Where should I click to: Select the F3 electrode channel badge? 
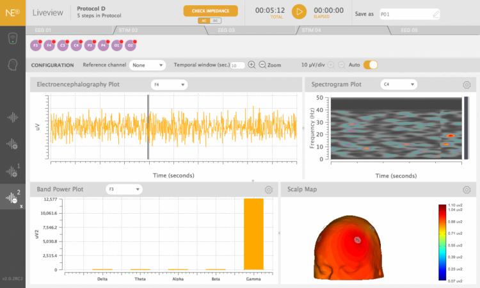pyautogui.click(x=36, y=45)
